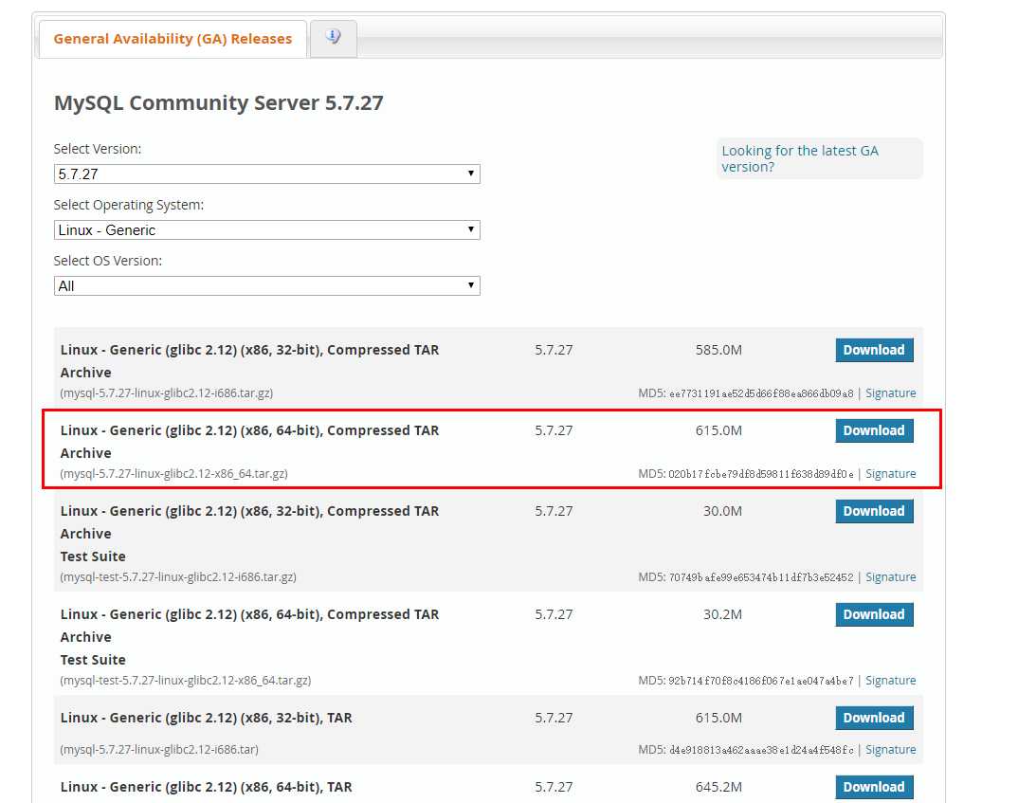The height and width of the screenshot is (803, 1018).
Task: Open the development releases info icon tab
Action: pyautogui.click(x=333, y=38)
